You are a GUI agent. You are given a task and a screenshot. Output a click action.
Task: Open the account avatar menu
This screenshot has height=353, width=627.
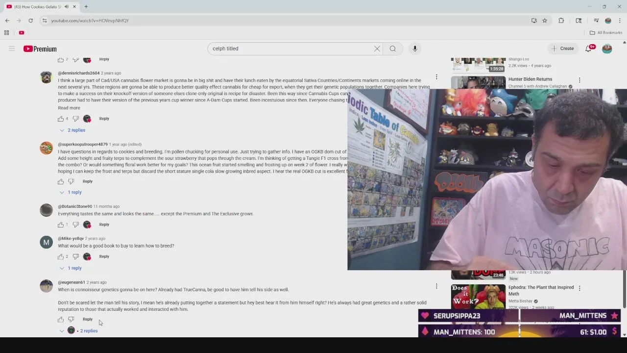(607, 49)
